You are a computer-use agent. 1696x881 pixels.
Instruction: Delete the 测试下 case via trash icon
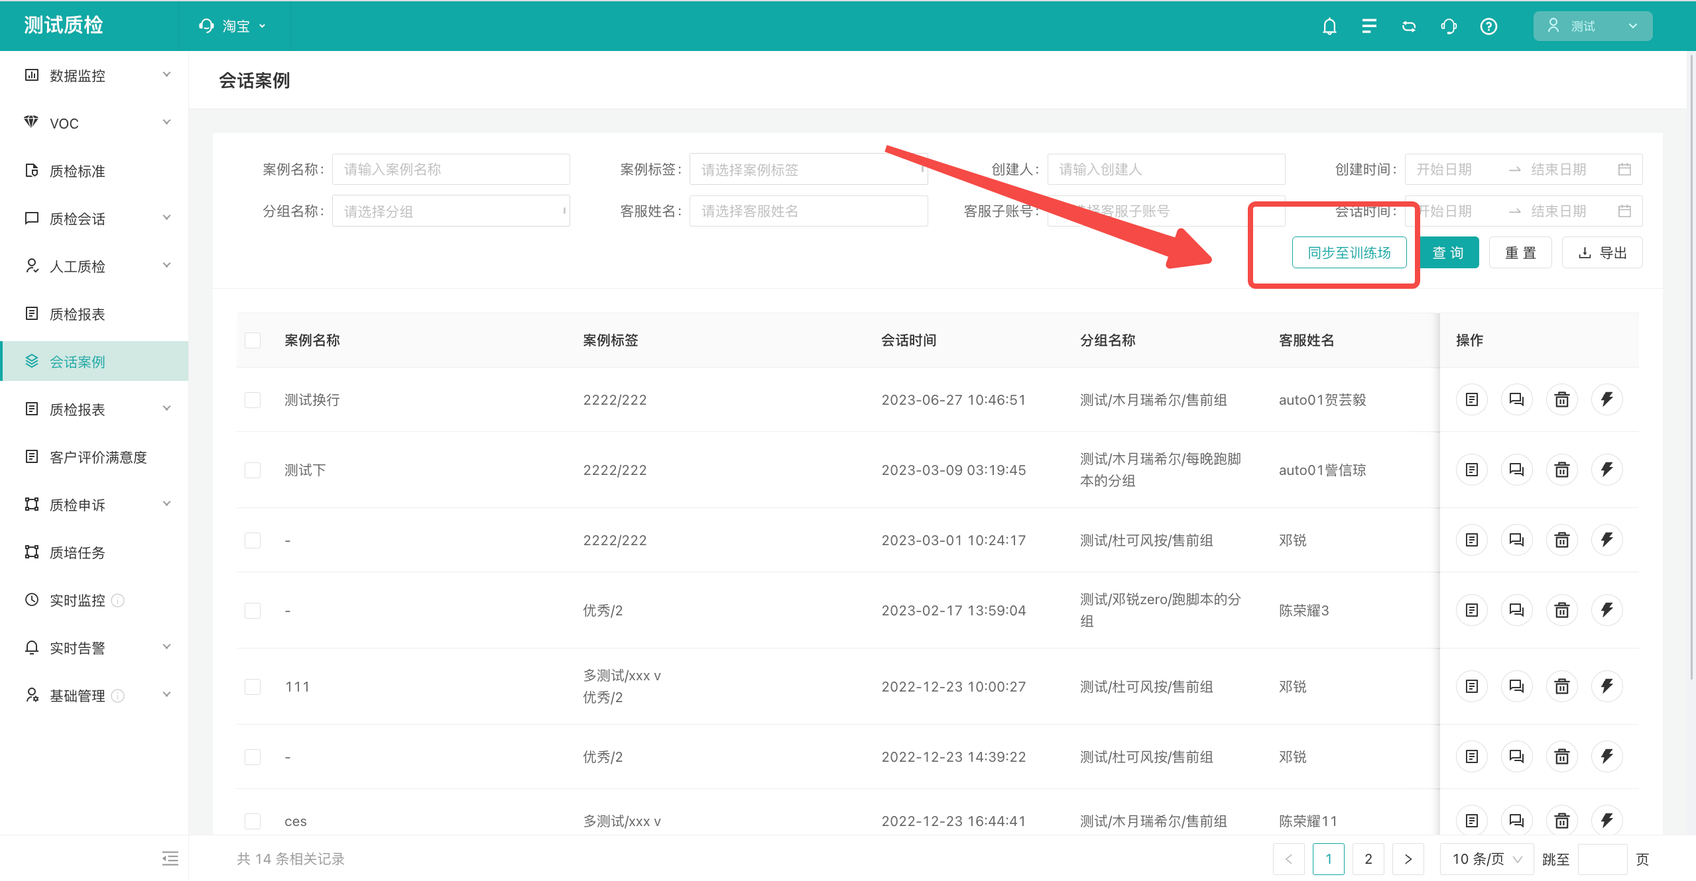pos(1562,470)
